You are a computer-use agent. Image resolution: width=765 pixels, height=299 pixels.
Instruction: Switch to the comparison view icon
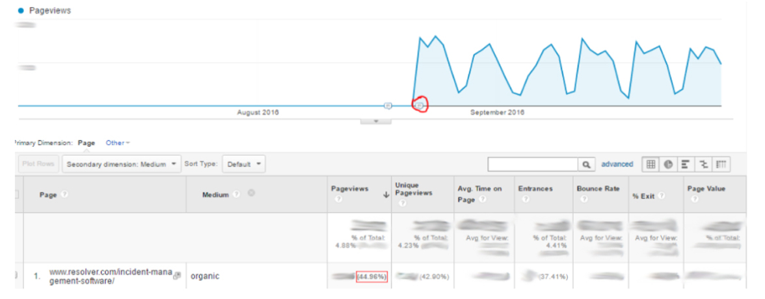coord(703,164)
